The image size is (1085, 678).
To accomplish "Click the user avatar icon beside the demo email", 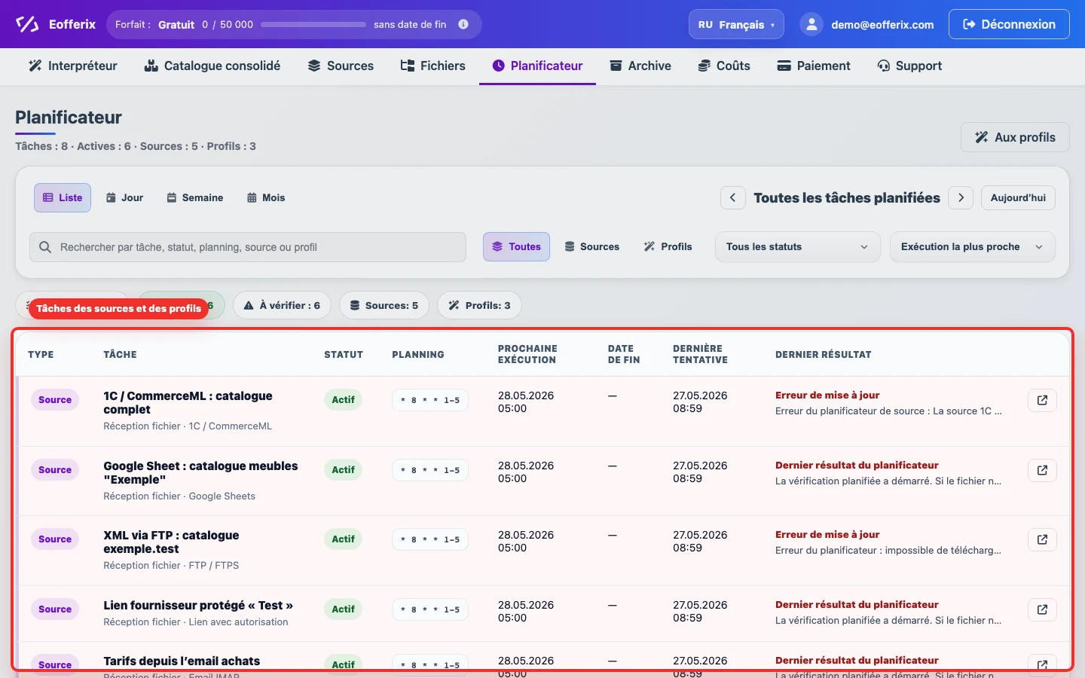I will click(811, 24).
